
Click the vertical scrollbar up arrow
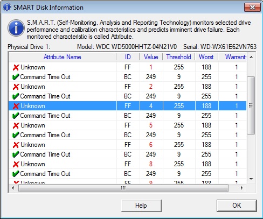click(251, 57)
